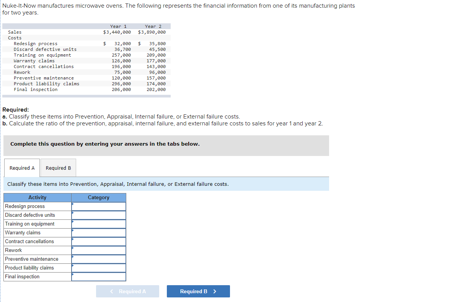Select the Training on equipment activity cell
The image size is (468, 302).
pos(38,224)
